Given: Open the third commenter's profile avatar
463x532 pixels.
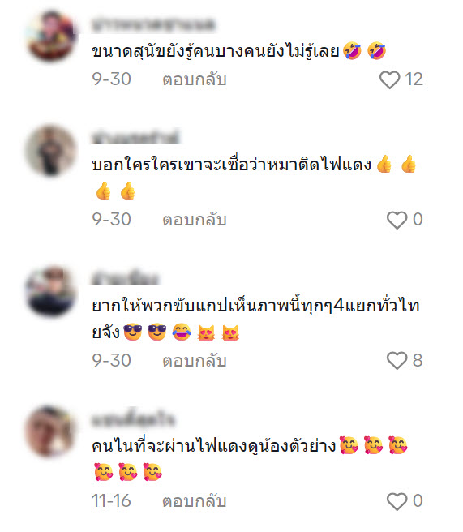Looking at the screenshot, I should pos(51,291).
